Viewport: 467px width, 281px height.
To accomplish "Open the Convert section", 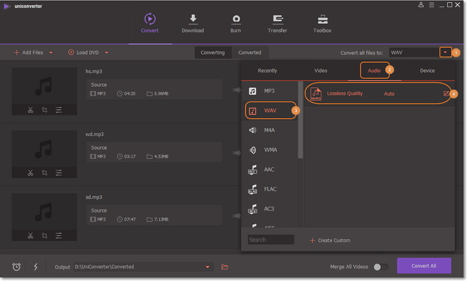I will click(x=149, y=23).
